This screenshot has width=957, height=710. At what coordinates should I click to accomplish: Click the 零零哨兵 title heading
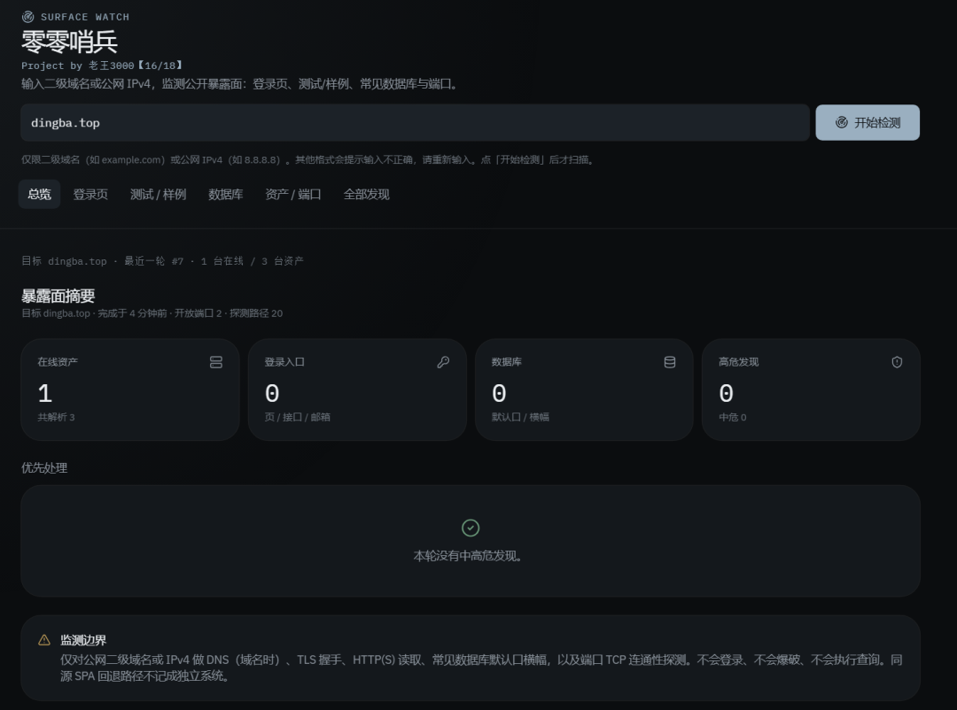(69, 42)
